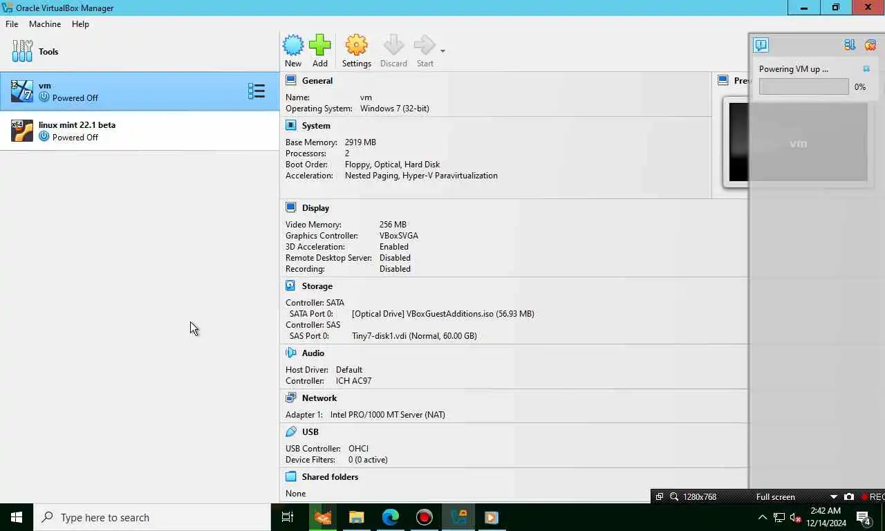Click the Network section icon
This screenshot has width=885, height=531.
tap(291, 398)
